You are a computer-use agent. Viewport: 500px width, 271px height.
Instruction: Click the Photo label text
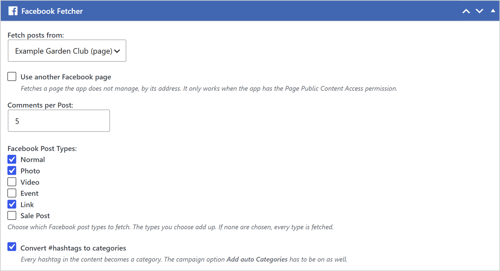(30, 171)
